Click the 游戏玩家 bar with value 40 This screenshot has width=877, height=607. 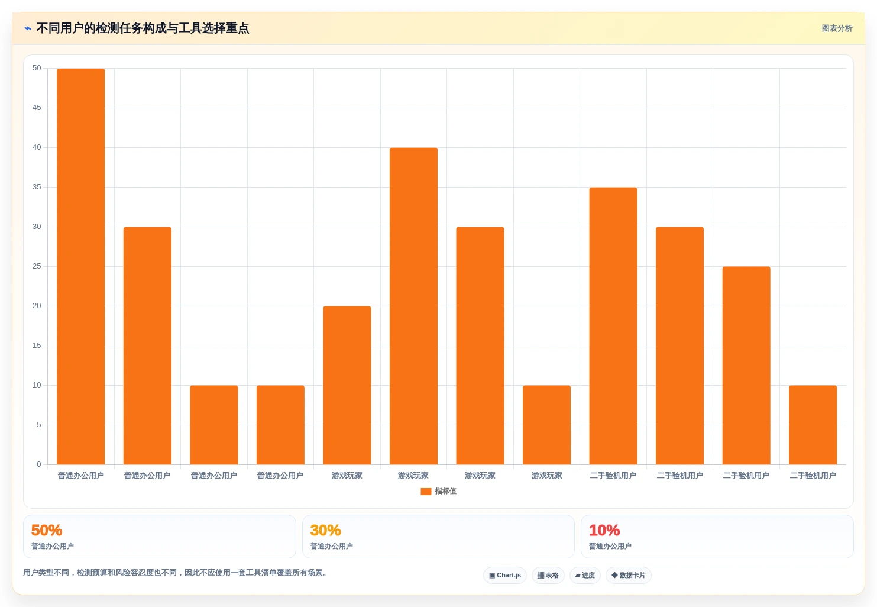click(x=413, y=306)
